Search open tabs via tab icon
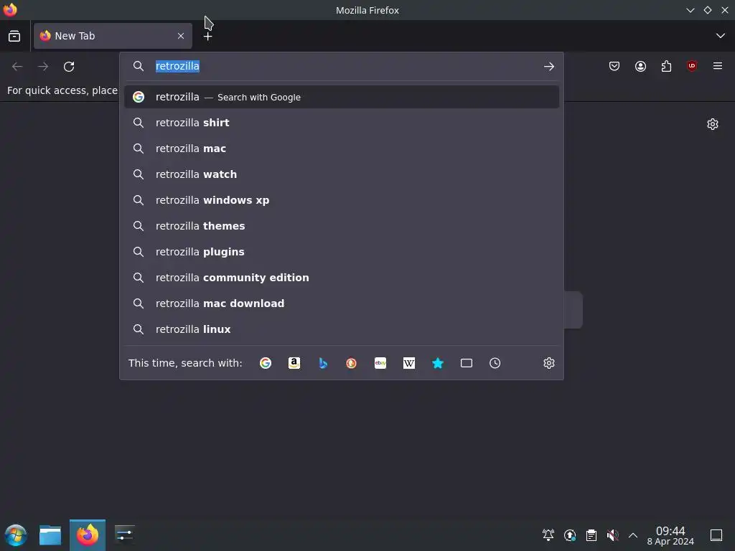Image resolution: width=735 pixels, height=551 pixels. 467,363
